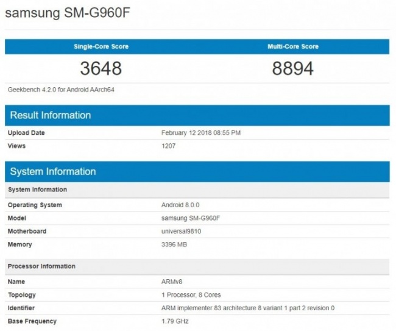This screenshot has width=396, height=331.
Task: Click the 'Memory' label
Action: tap(19, 244)
